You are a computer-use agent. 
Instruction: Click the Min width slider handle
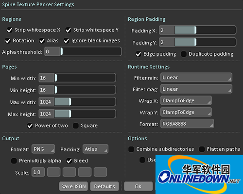(56, 78)
